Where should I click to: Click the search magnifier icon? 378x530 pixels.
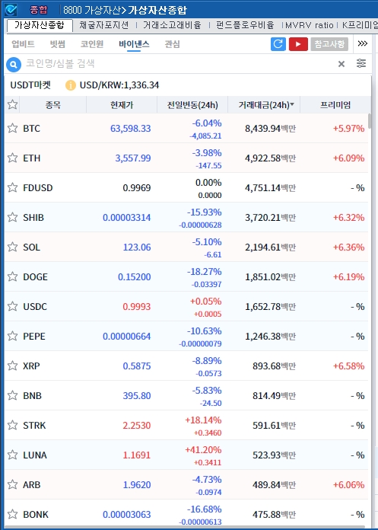coord(14,64)
